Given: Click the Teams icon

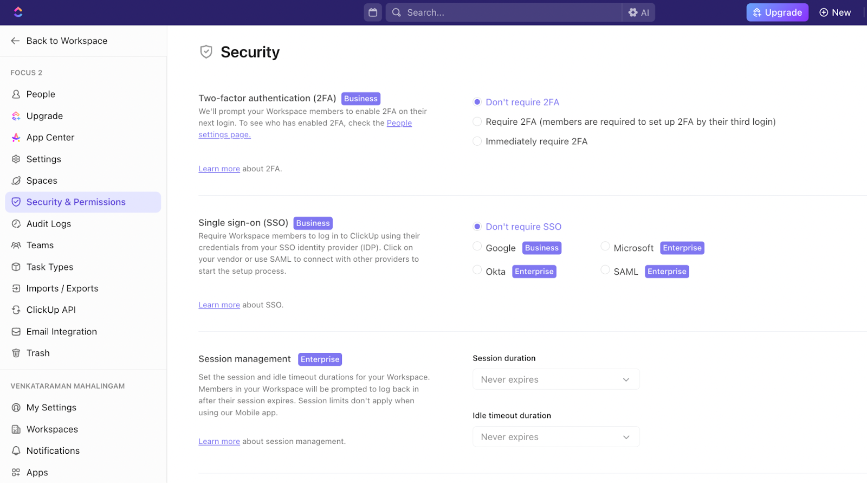Looking at the screenshot, I should click(16, 246).
